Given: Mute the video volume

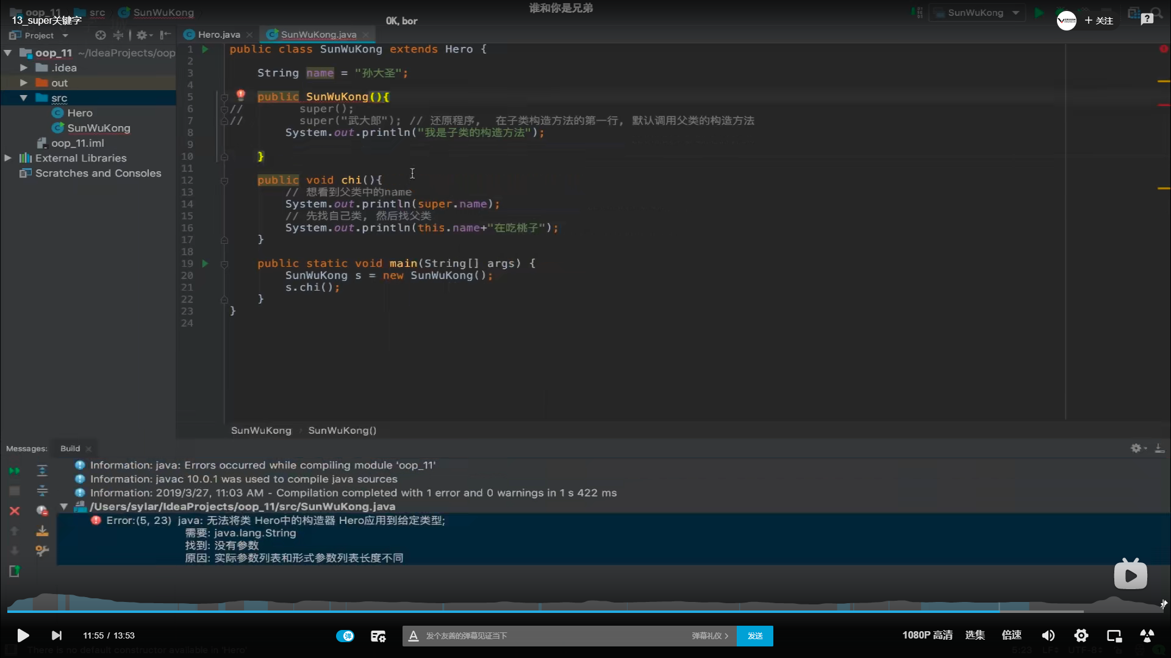Looking at the screenshot, I should pos(1048,635).
